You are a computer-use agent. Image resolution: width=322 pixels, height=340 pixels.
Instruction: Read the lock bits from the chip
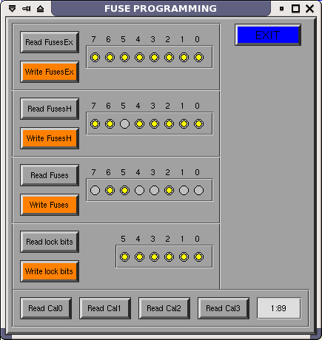click(x=50, y=242)
